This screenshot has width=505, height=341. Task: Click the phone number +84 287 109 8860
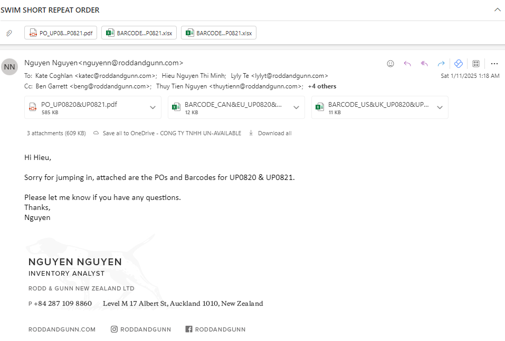[62, 304]
